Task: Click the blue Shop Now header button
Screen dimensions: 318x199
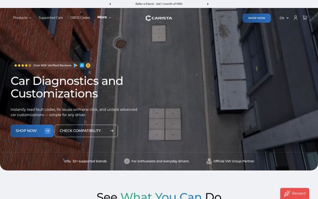Action: pyautogui.click(x=257, y=18)
